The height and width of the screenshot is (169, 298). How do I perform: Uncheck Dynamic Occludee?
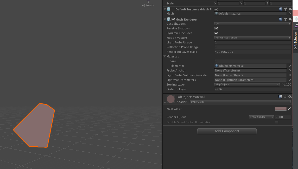216,33
